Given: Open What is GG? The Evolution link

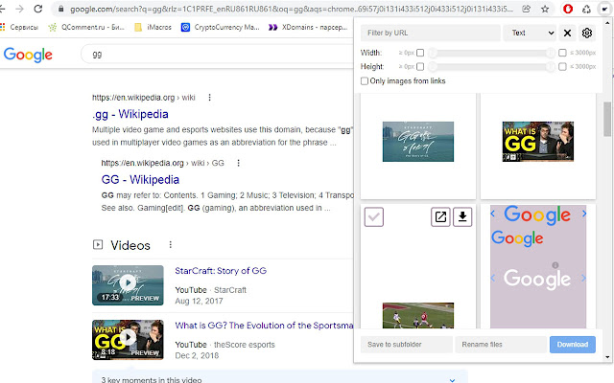Looking at the screenshot, I should (264, 326).
